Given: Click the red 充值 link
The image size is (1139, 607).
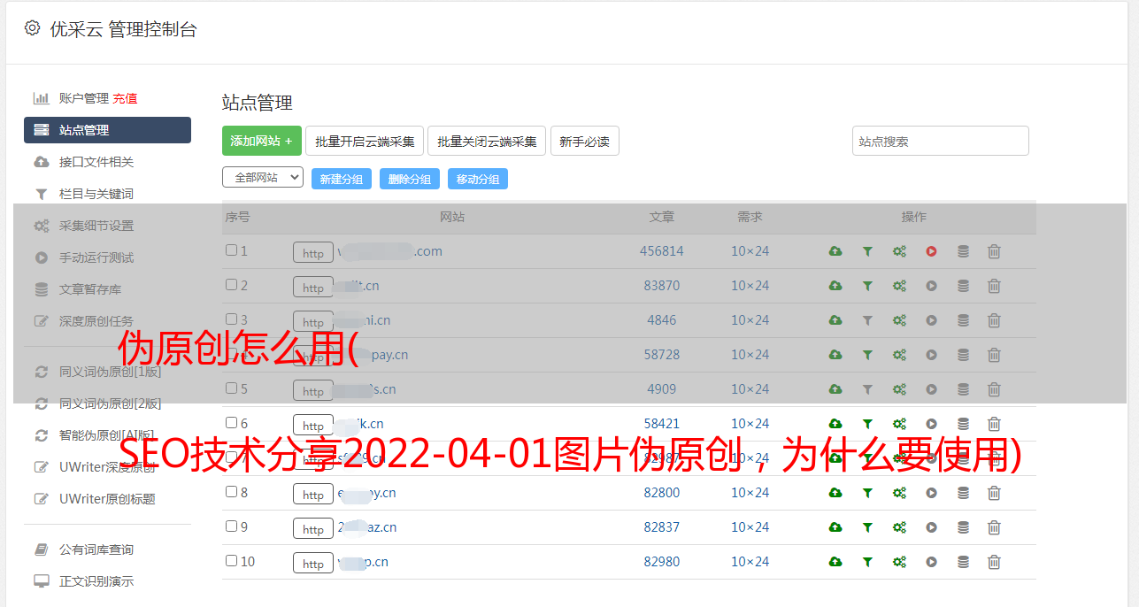Looking at the screenshot, I should click(x=125, y=98).
